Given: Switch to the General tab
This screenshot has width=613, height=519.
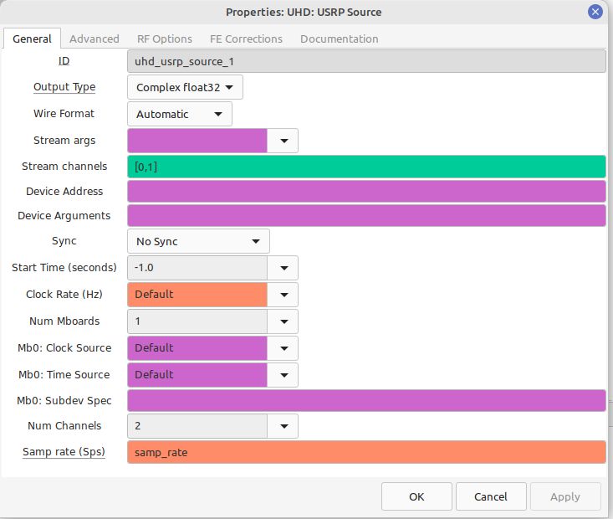Looking at the screenshot, I should [32, 39].
